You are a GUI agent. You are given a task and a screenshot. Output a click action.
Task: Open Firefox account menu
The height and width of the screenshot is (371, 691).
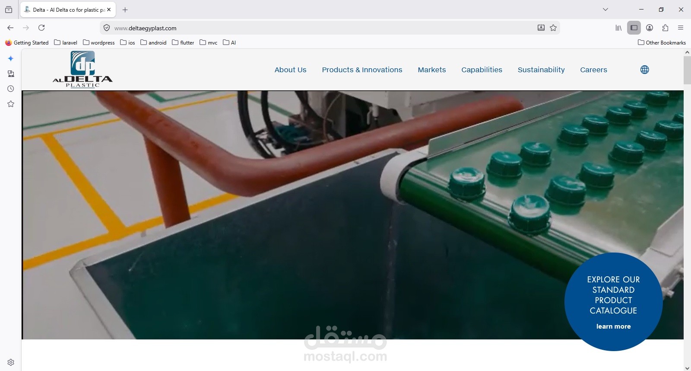pyautogui.click(x=650, y=28)
